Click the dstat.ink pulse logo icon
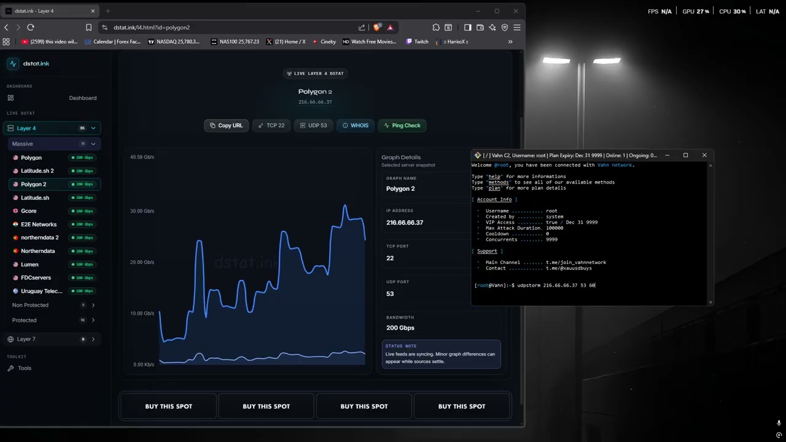786x442 pixels. click(13, 64)
